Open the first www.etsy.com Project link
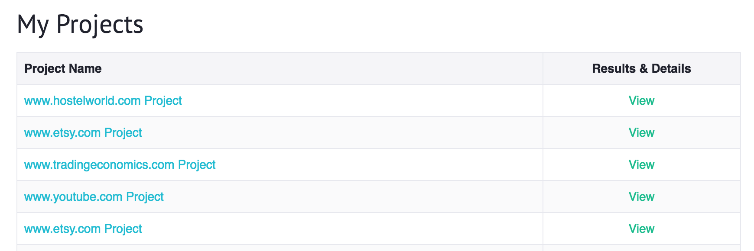Screen dimensions: 754x251 tap(83, 133)
